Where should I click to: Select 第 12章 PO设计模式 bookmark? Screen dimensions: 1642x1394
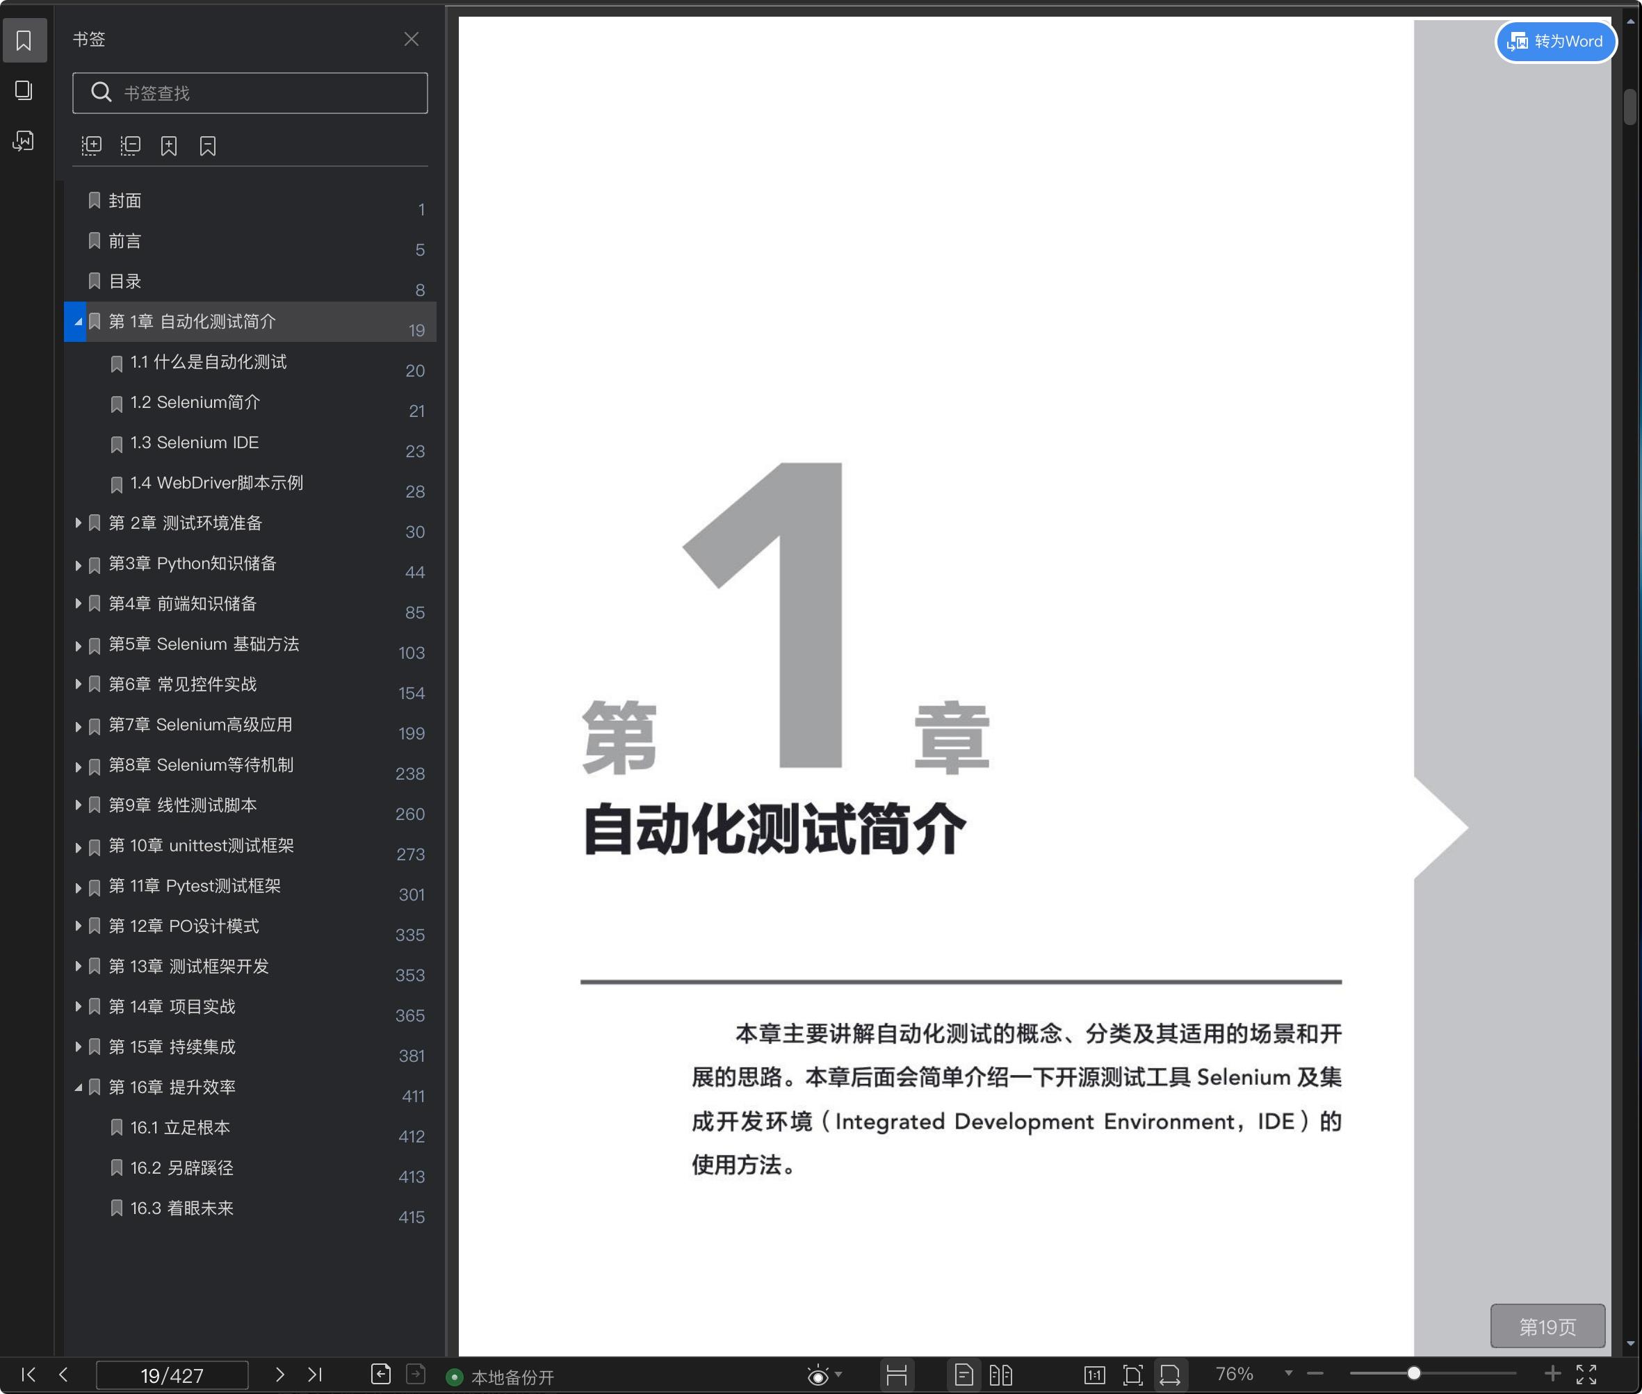[250, 926]
